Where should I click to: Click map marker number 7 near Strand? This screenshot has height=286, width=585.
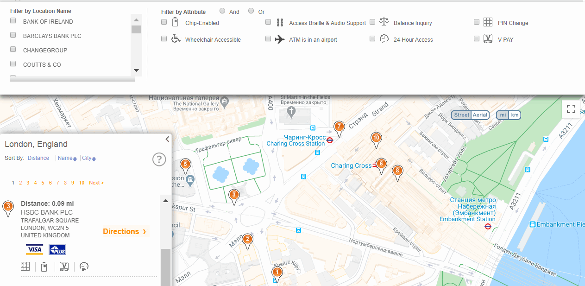tap(339, 129)
